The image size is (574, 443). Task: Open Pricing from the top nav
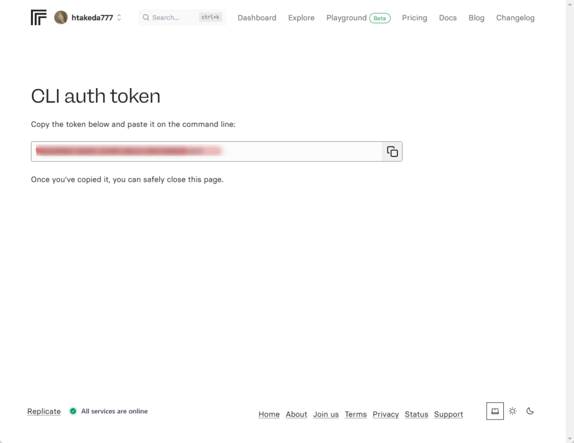pyautogui.click(x=414, y=17)
